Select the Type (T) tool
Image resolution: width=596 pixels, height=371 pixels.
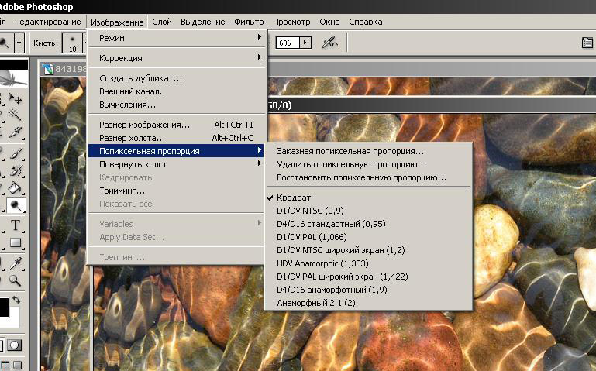click(x=16, y=225)
